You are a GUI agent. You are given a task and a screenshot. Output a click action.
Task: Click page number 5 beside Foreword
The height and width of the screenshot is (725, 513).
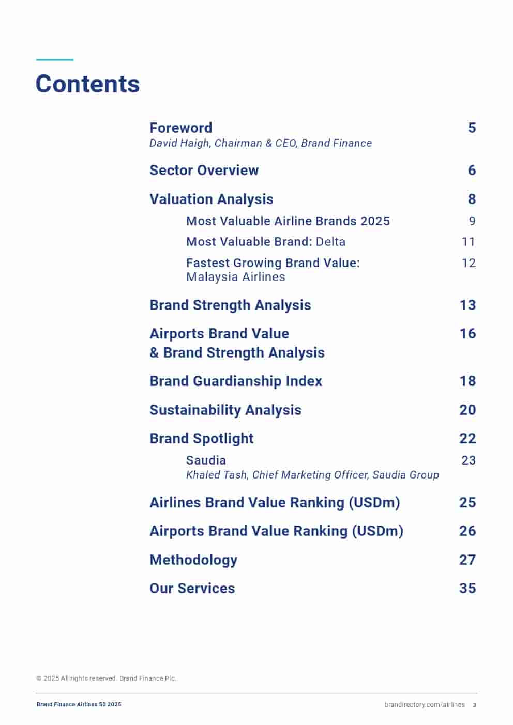tap(472, 128)
